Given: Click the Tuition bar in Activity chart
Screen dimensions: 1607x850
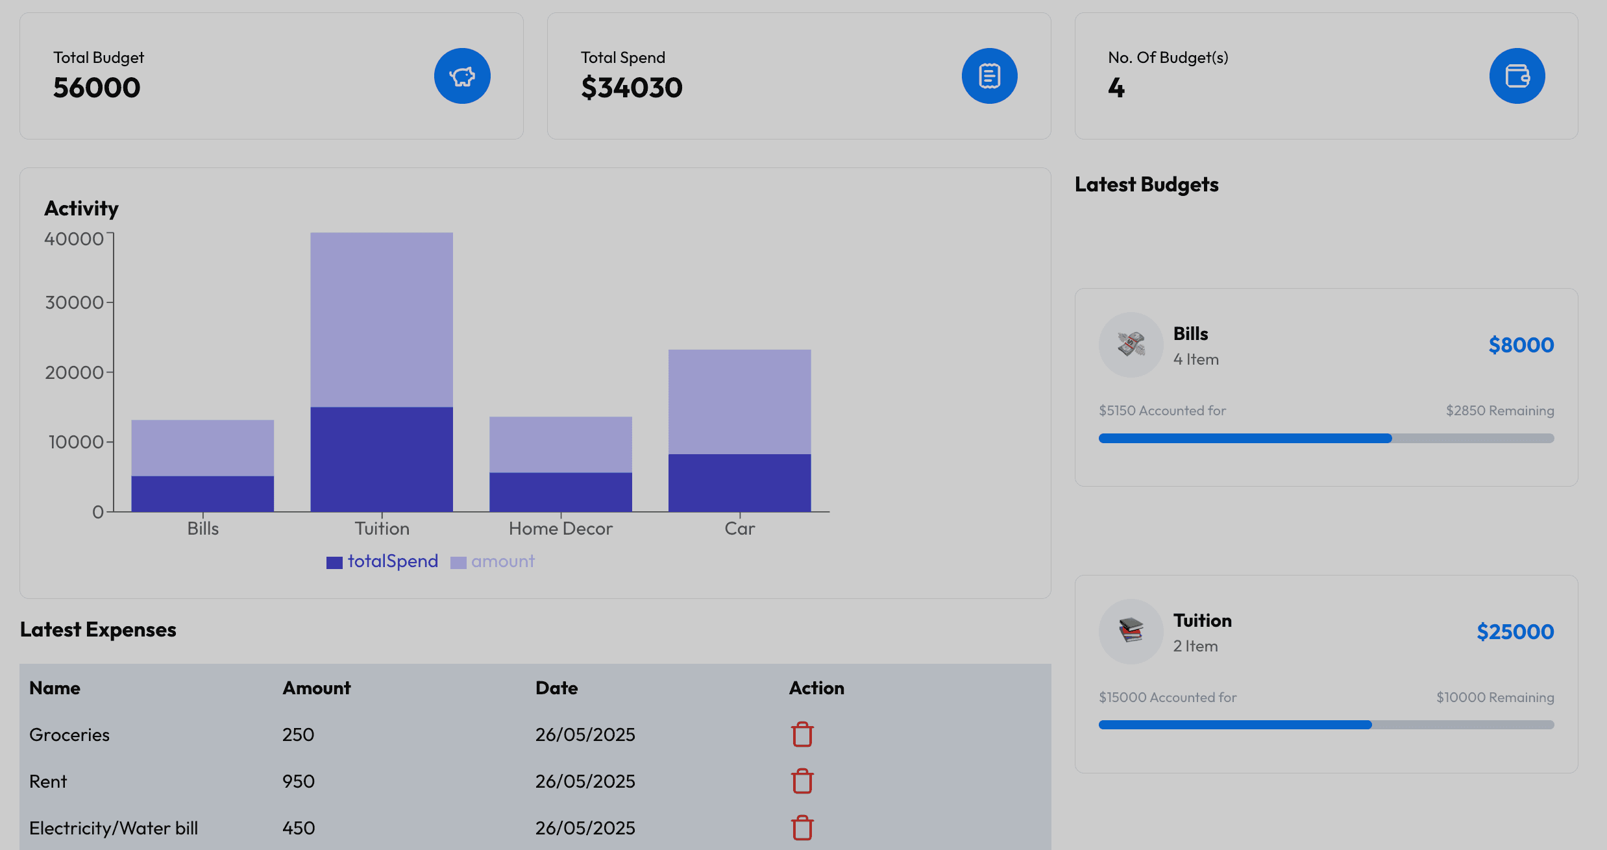Looking at the screenshot, I should pos(382,372).
